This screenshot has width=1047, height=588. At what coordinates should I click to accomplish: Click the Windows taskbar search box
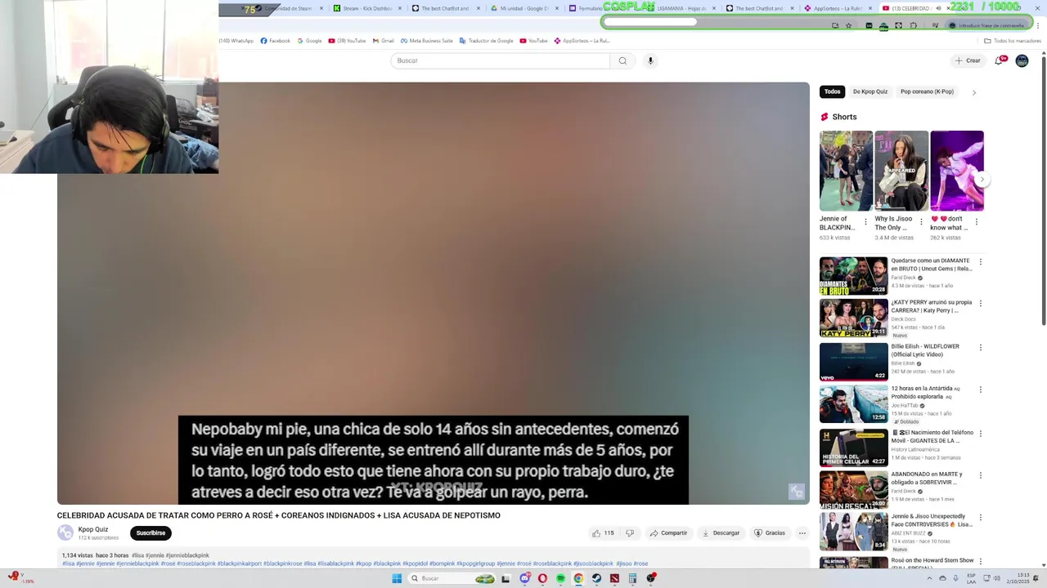(452, 578)
